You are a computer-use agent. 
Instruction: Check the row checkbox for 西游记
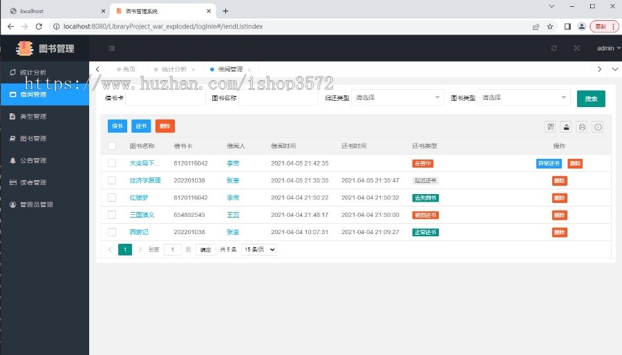[x=112, y=232]
